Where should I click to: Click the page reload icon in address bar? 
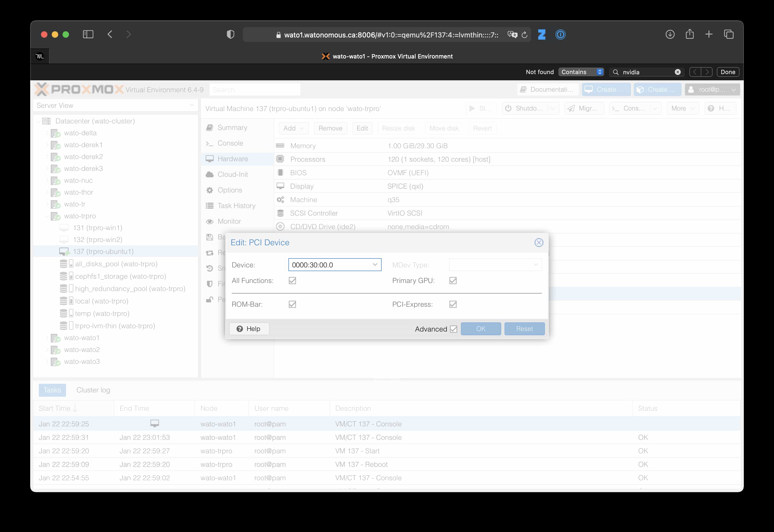tap(524, 35)
